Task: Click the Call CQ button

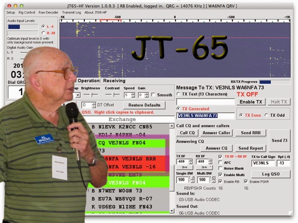Action: pos(187,133)
